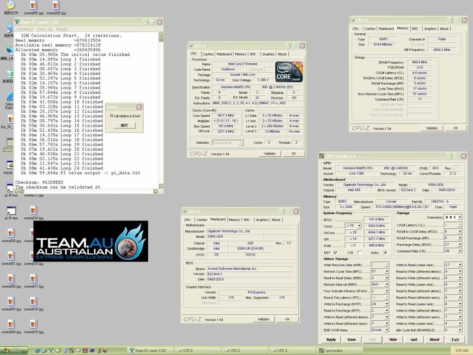The height and width of the screenshot is (355, 473).
Task: Click Exit button in CPU-Tweaker
Action: (x=455, y=340)
